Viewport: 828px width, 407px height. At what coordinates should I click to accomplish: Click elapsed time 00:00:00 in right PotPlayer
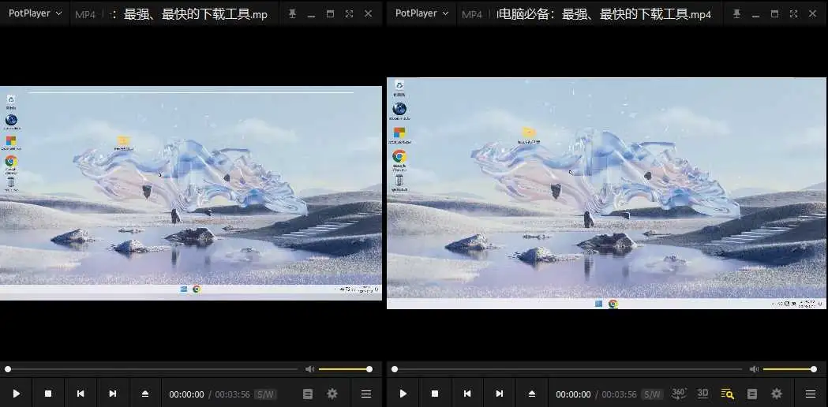pos(573,394)
